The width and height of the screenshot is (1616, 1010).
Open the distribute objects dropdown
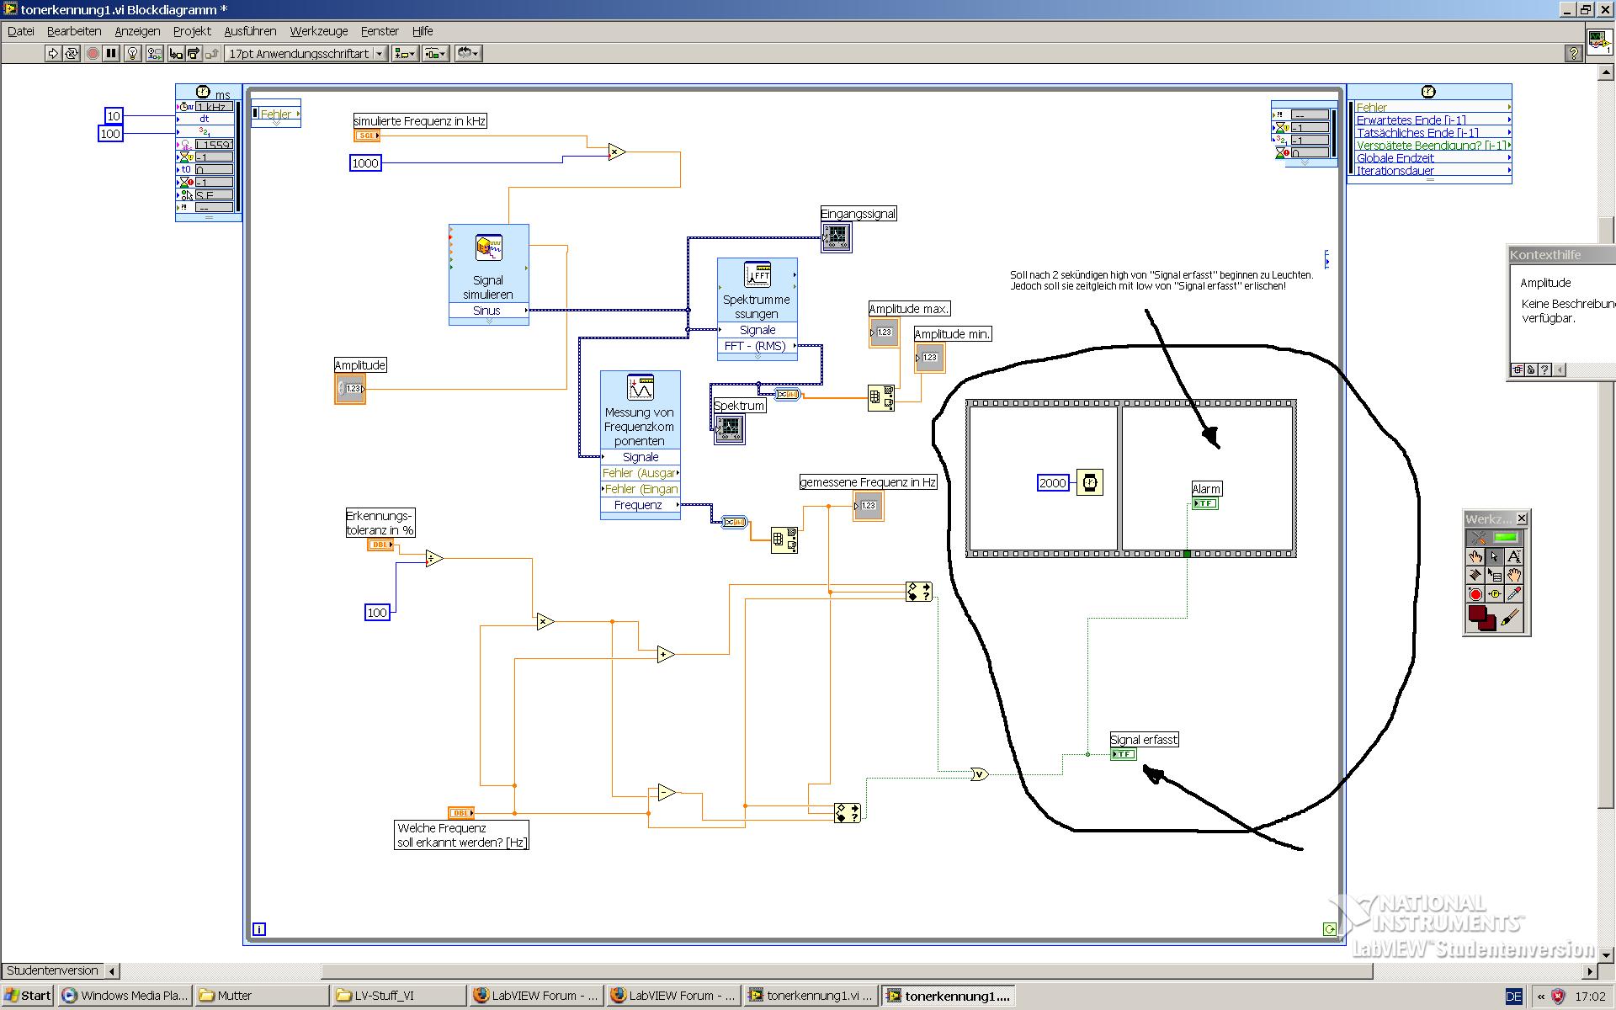pos(435,54)
